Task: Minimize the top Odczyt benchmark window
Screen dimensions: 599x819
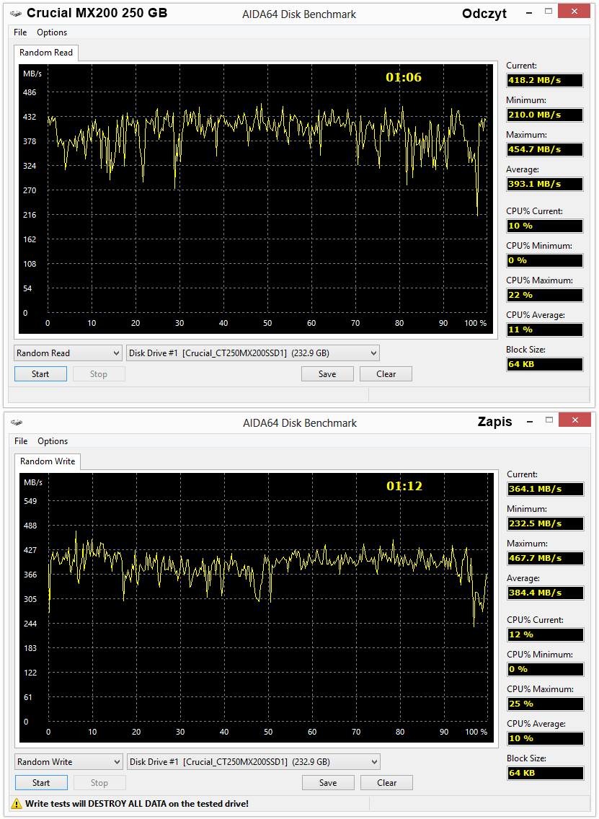Action: click(529, 12)
